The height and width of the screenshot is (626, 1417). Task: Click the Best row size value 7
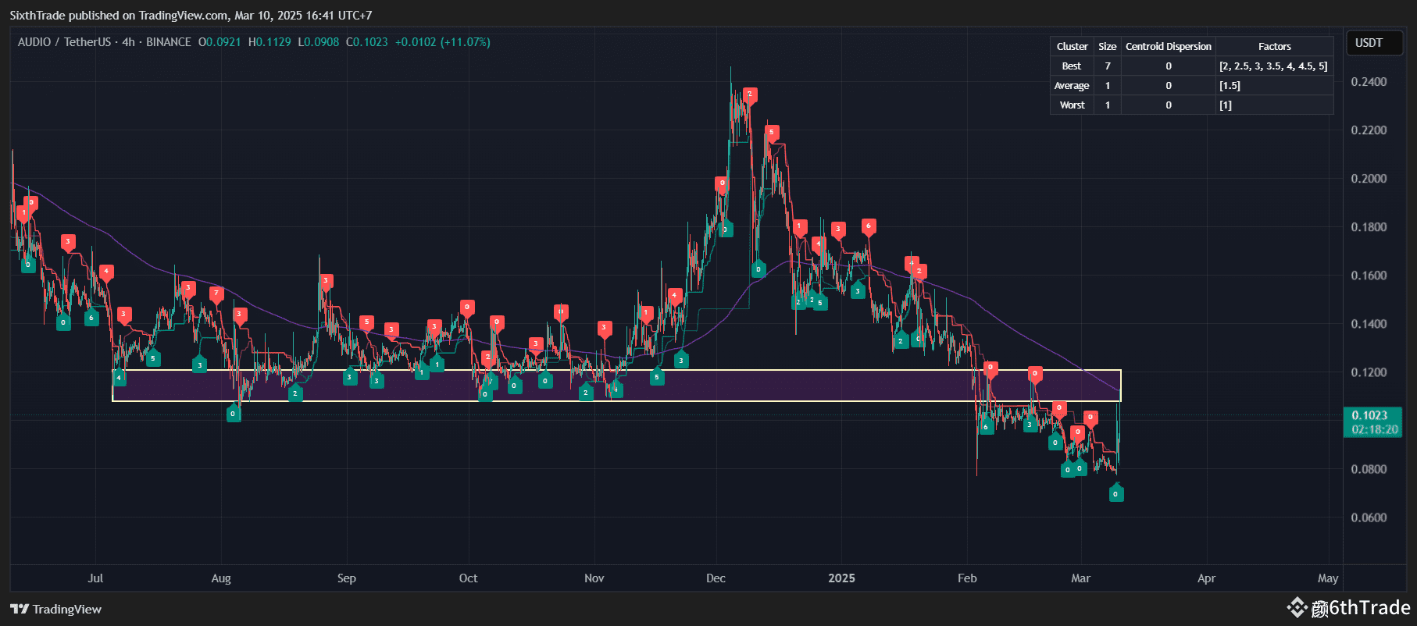click(x=1107, y=66)
